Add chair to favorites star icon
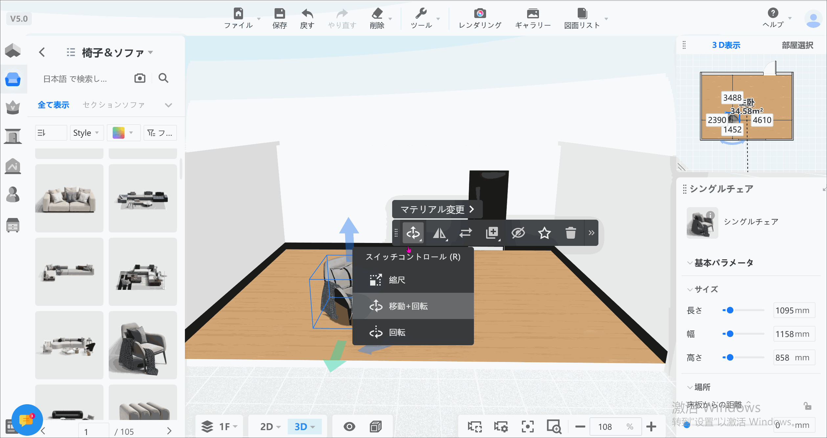The image size is (827, 438). pyautogui.click(x=545, y=233)
